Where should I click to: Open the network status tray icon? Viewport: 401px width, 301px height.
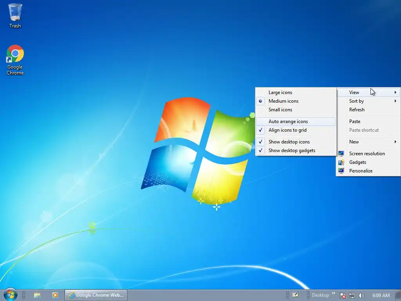pyautogui.click(x=352, y=296)
